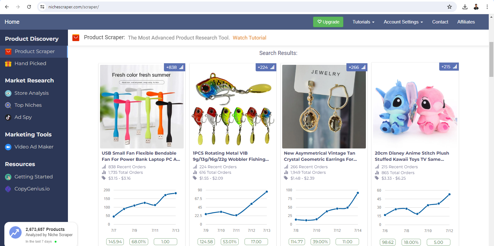Click the 838 Recent Orders text
The height and width of the screenshot is (246, 494).
127,167
